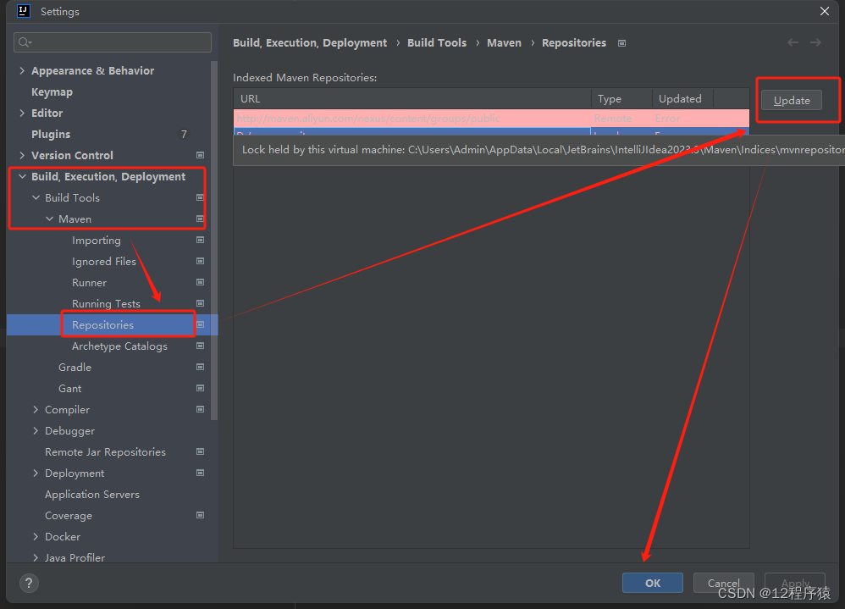845x609 pixels.
Task: Open the Gant settings
Action: click(x=70, y=389)
